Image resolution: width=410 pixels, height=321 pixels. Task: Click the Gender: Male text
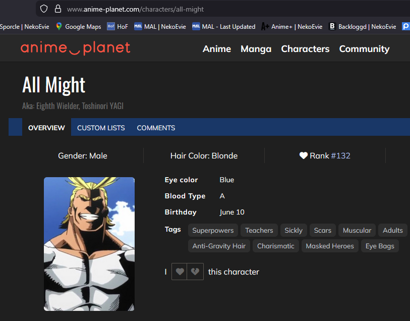coord(83,155)
